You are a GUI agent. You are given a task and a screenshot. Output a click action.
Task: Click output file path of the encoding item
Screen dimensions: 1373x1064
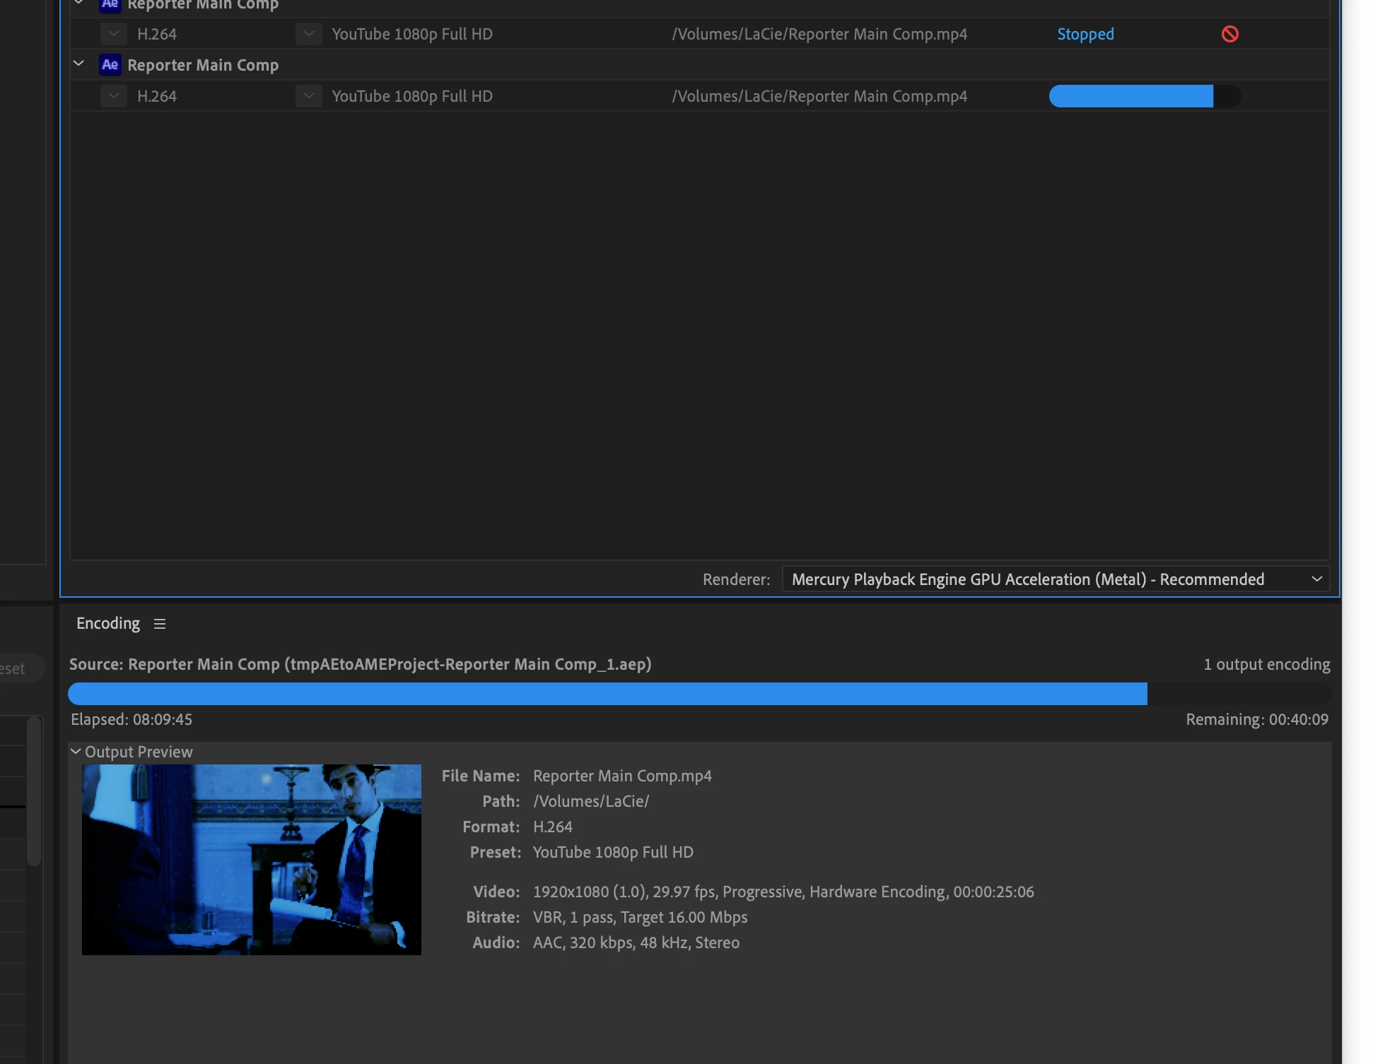pos(819,96)
